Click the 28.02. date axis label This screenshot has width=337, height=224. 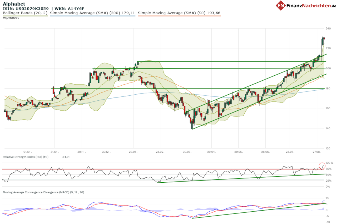pos(160,152)
